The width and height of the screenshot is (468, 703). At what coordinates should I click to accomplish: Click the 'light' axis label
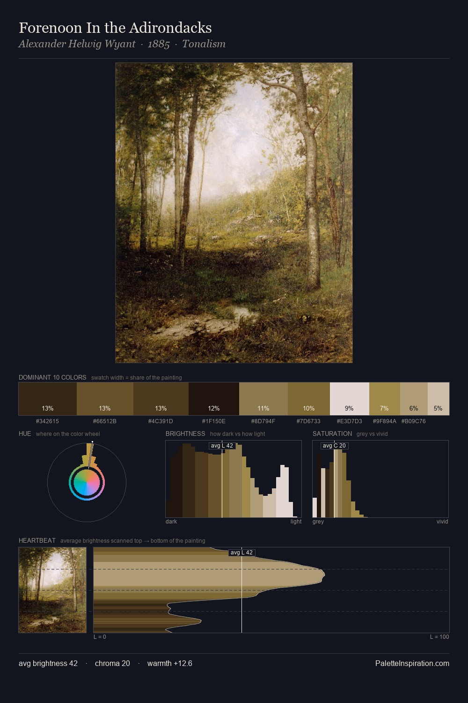(296, 522)
